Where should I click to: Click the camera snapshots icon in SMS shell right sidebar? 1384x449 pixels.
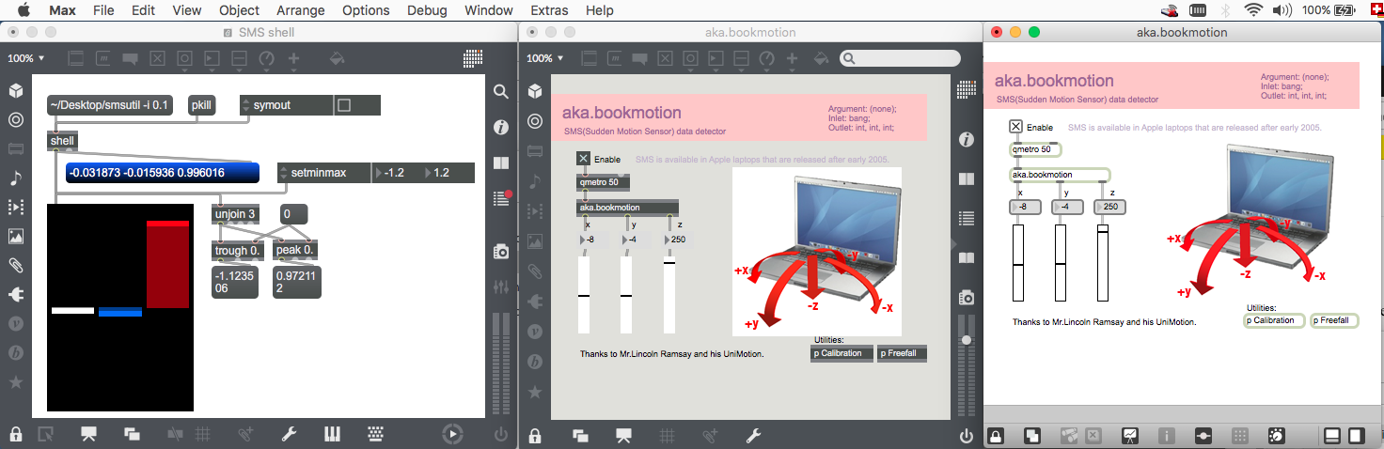tap(501, 251)
